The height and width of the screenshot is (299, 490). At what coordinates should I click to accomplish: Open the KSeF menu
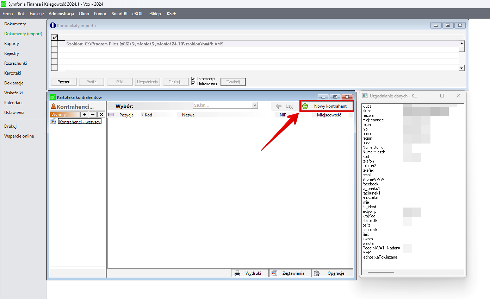pos(171,14)
